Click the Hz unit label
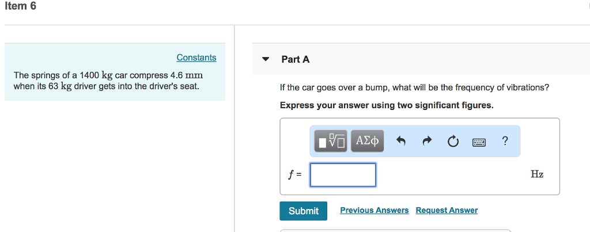Screen dimensions: 590x232 click(536, 174)
